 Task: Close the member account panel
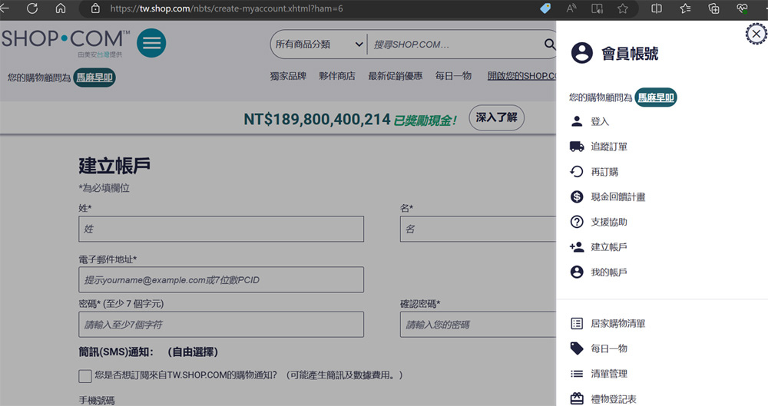(756, 34)
